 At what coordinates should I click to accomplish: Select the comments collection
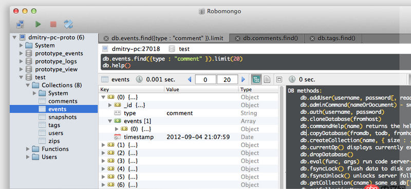click(63, 101)
